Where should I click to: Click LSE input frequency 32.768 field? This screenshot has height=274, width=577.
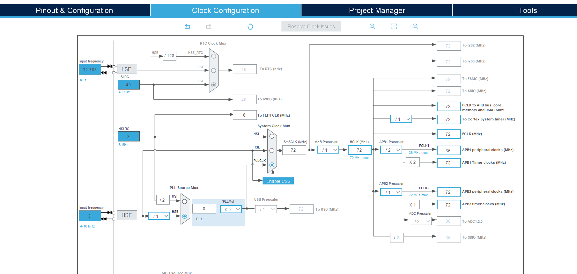pos(90,69)
